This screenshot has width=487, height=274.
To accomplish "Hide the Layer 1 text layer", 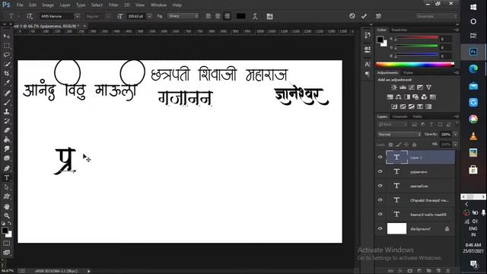I will [x=380, y=158].
